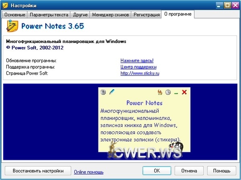Screen dimensions: 241x180
Task: Click the Помощь button
Action: coord(221,170)
